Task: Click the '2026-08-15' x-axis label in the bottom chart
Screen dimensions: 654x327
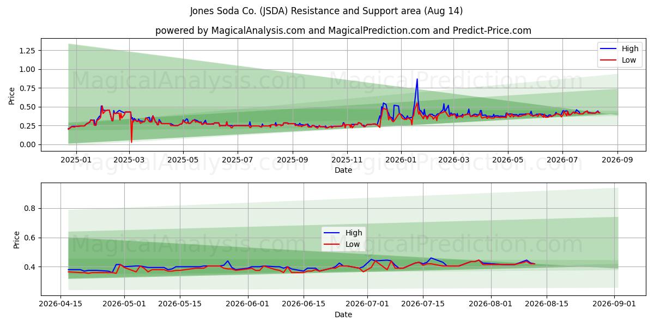Action: (547, 304)
